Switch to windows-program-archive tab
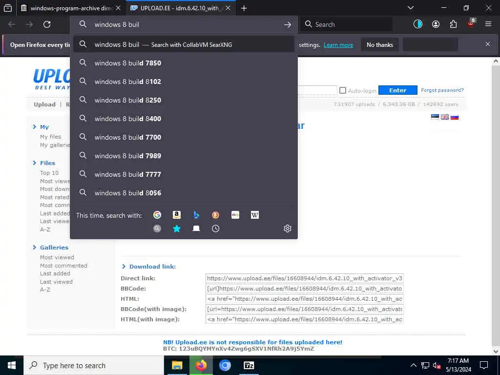500x375 pixels. (x=71, y=8)
